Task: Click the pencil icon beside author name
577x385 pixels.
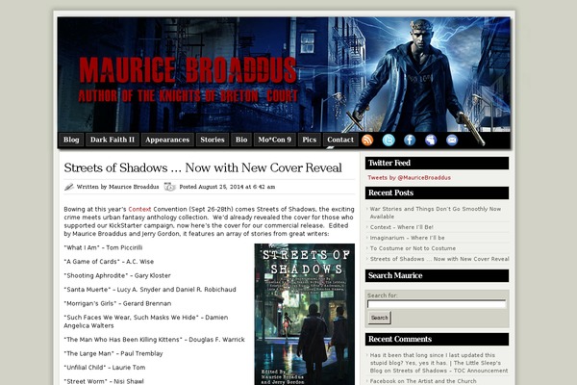Action: point(69,187)
